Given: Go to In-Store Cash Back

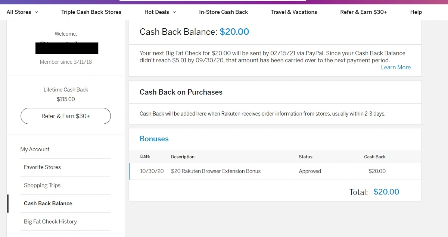Looking at the screenshot, I should [x=223, y=12].
